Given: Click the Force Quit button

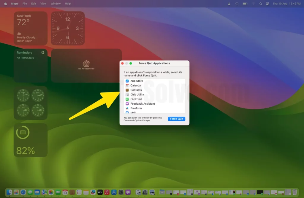Looking at the screenshot, I should [176, 119].
